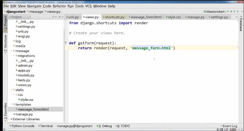Open the djangostart run configuration dropdown
The height and width of the screenshot is (131, 244).
click(x=215, y=12)
